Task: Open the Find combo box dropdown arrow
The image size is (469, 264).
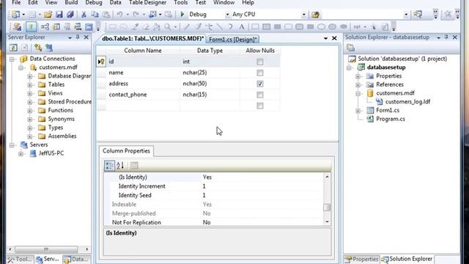Action: pos(406,15)
